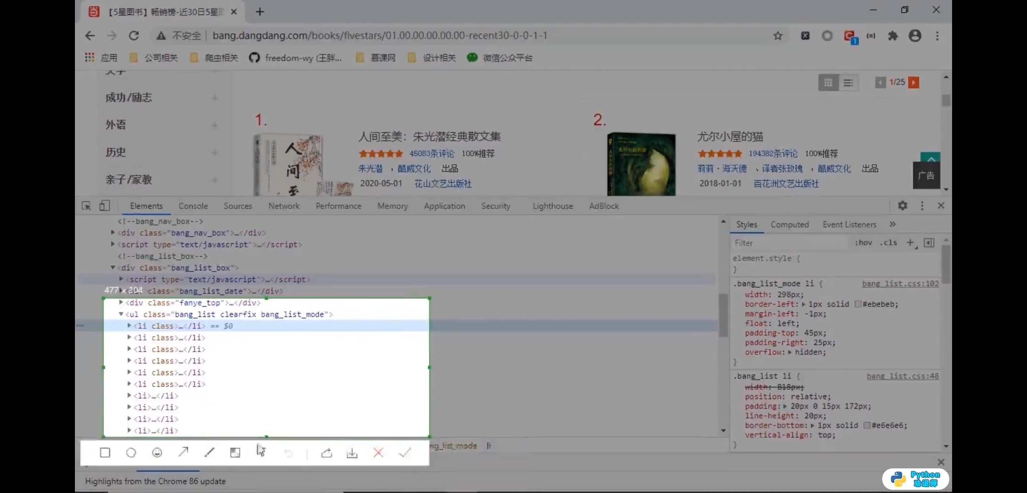The height and width of the screenshot is (493, 1027).
Task: Activate the DevTools inspect element picker
Action: 86,206
